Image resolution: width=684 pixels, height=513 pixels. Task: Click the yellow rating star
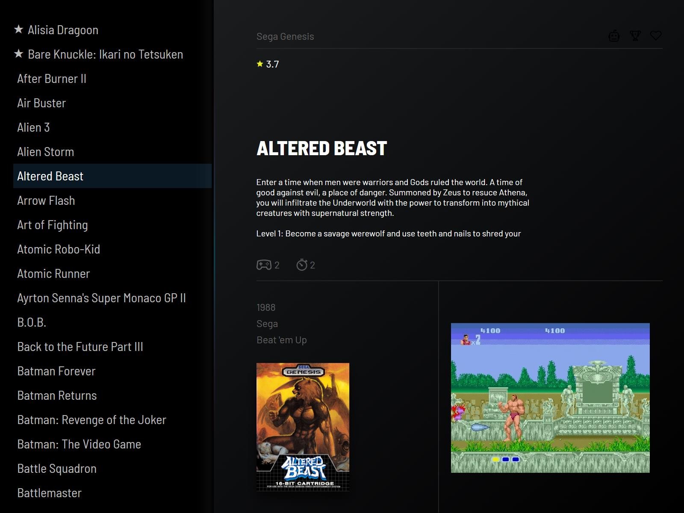(260, 64)
